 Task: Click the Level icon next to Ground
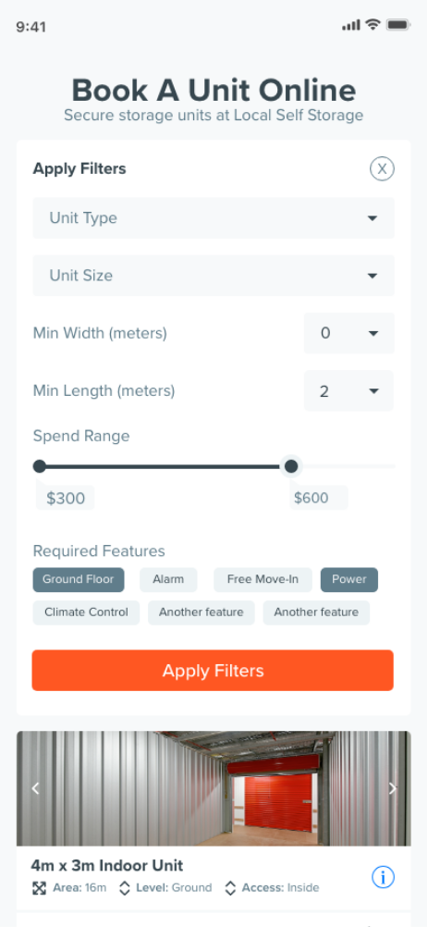click(125, 887)
